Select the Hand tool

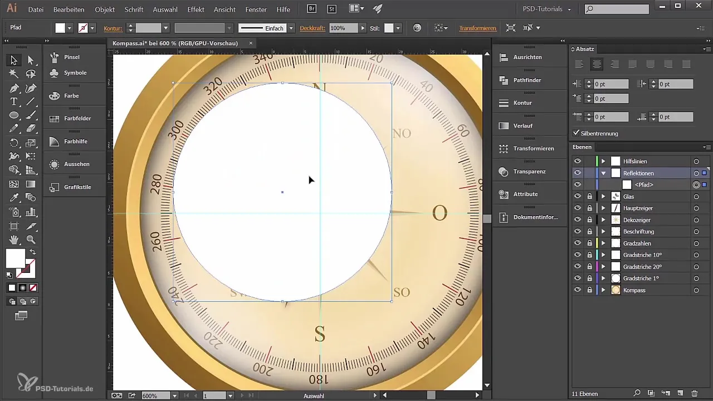pos(14,239)
